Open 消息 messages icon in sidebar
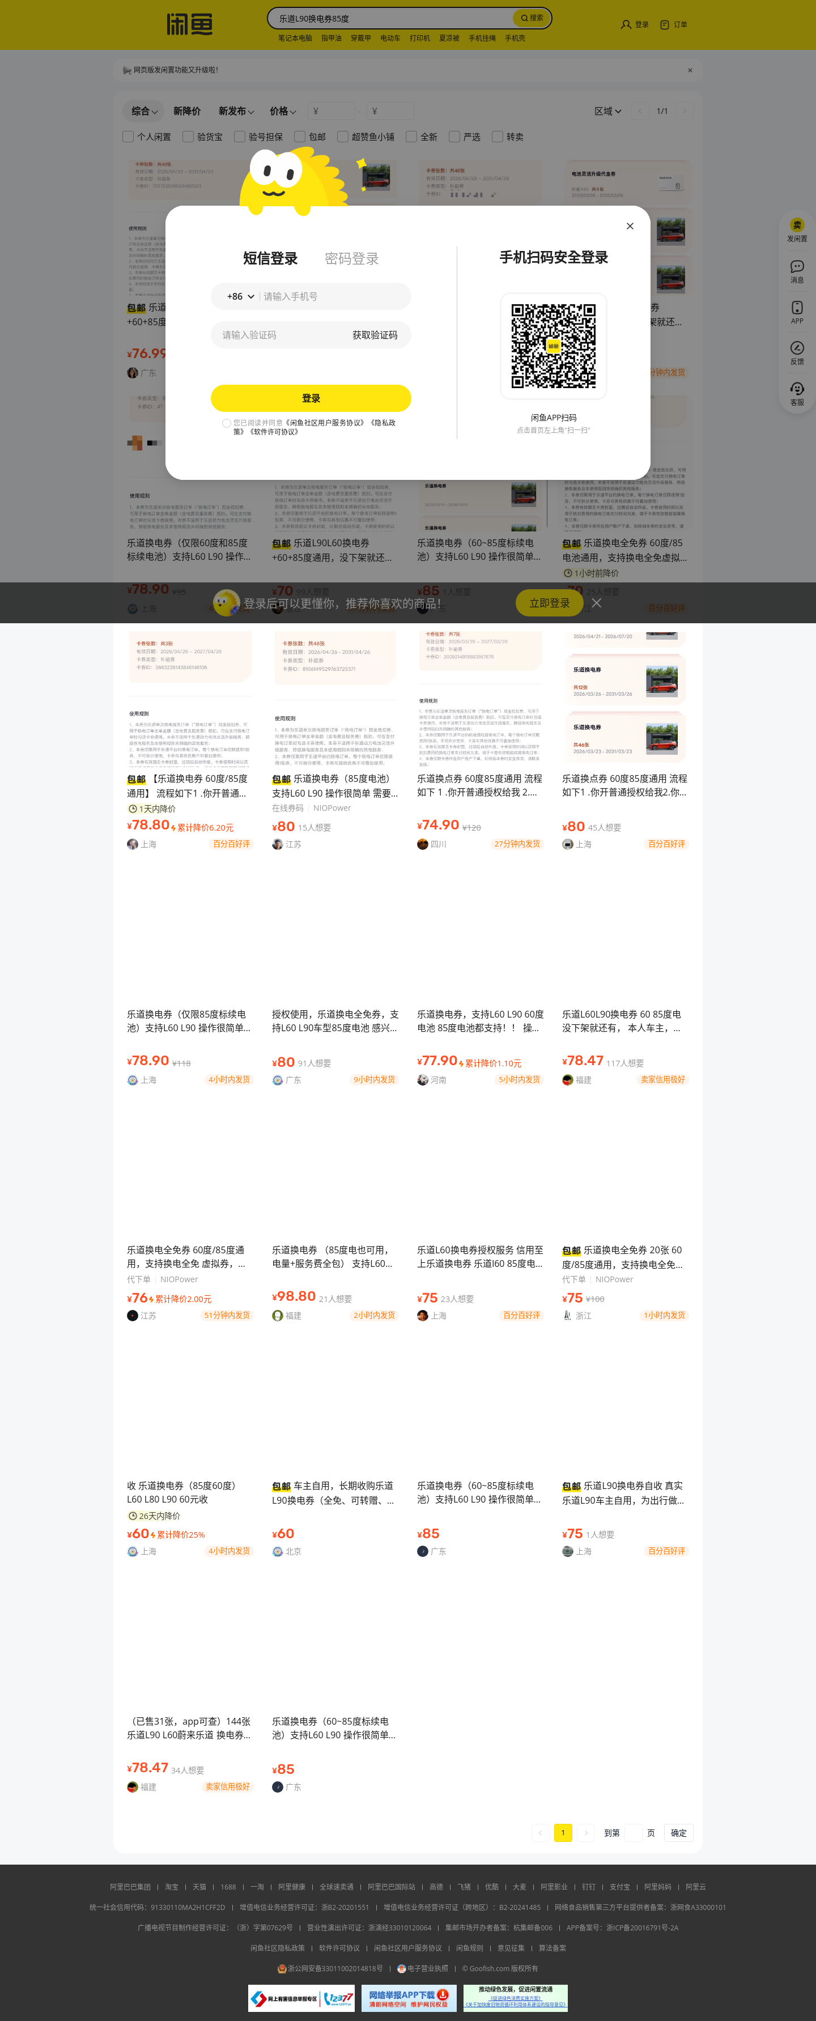The height and width of the screenshot is (2021, 816). click(797, 271)
